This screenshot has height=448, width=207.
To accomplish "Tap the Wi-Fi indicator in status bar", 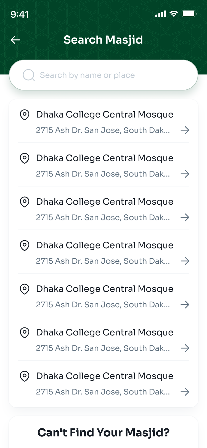I will point(174,14).
